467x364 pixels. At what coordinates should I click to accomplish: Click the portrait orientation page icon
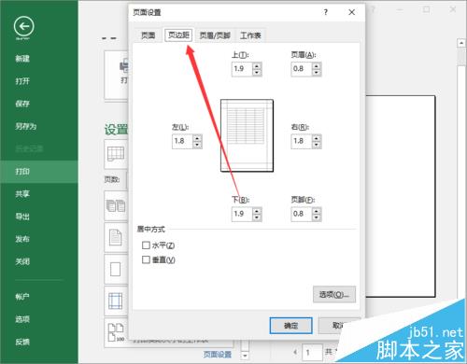click(x=116, y=238)
